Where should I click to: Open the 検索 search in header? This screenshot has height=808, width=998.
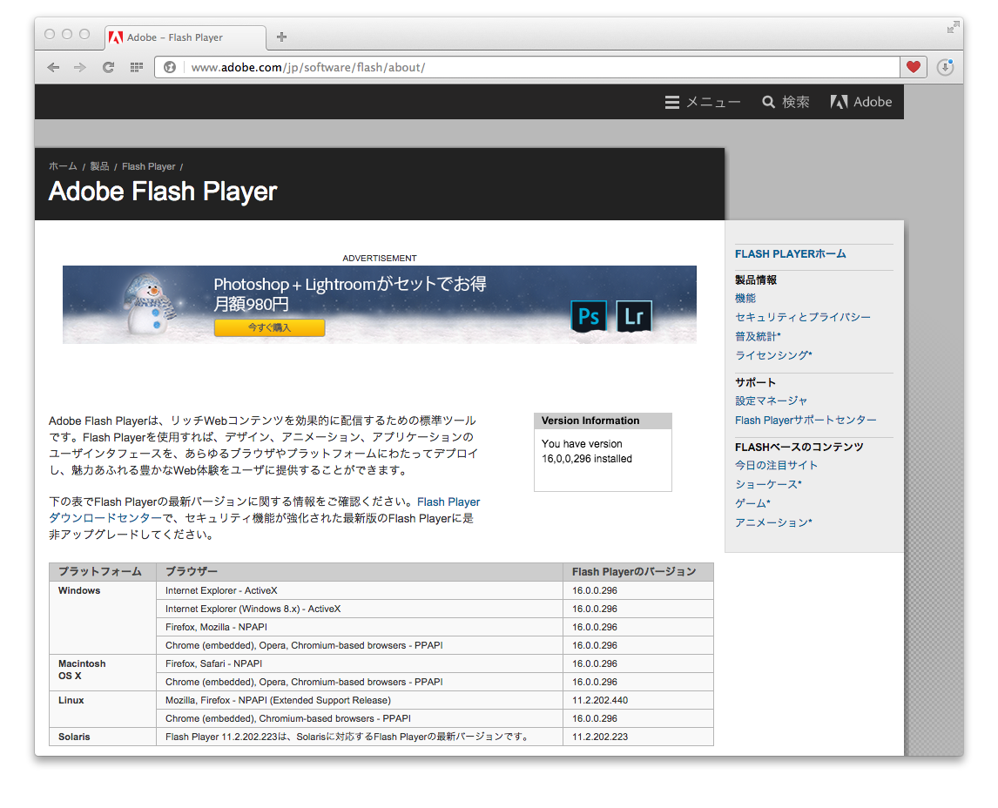(786, 102)
